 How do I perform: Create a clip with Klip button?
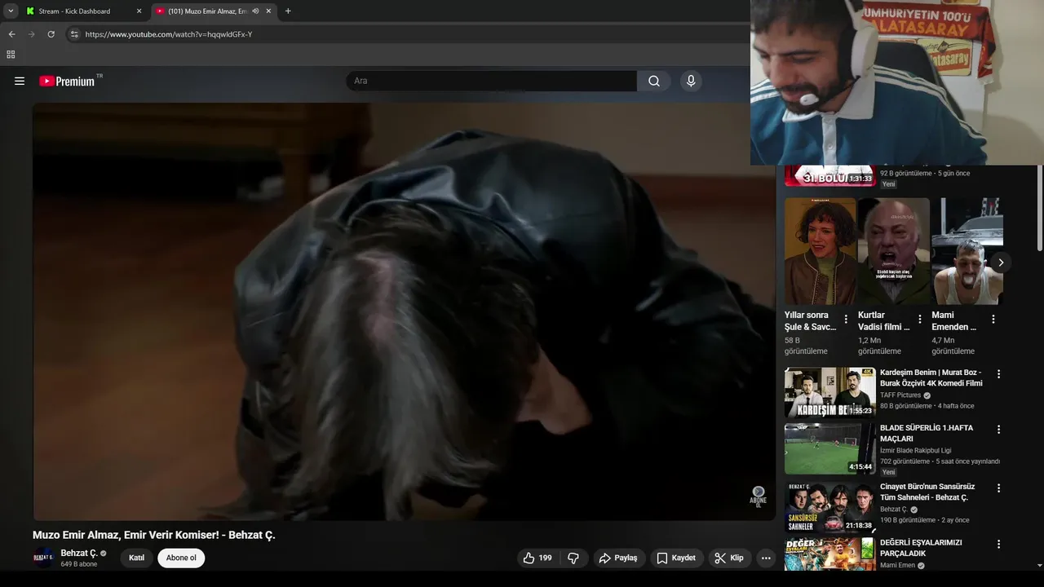(x=729, y=558)
